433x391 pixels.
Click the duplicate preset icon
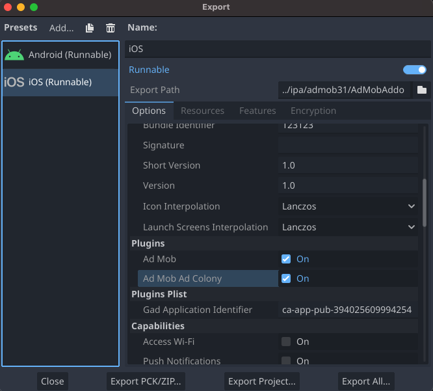coord(90,28)
